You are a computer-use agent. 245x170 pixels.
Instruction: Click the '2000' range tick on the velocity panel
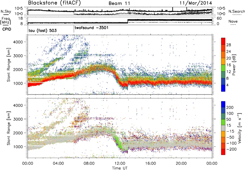pyautogui.click(x=18, y=133)
